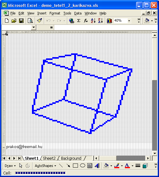Viewport: 159px width, 177px height.
Task: Click the prakos@freemail.hu cell text
Action: pos(24,147)
